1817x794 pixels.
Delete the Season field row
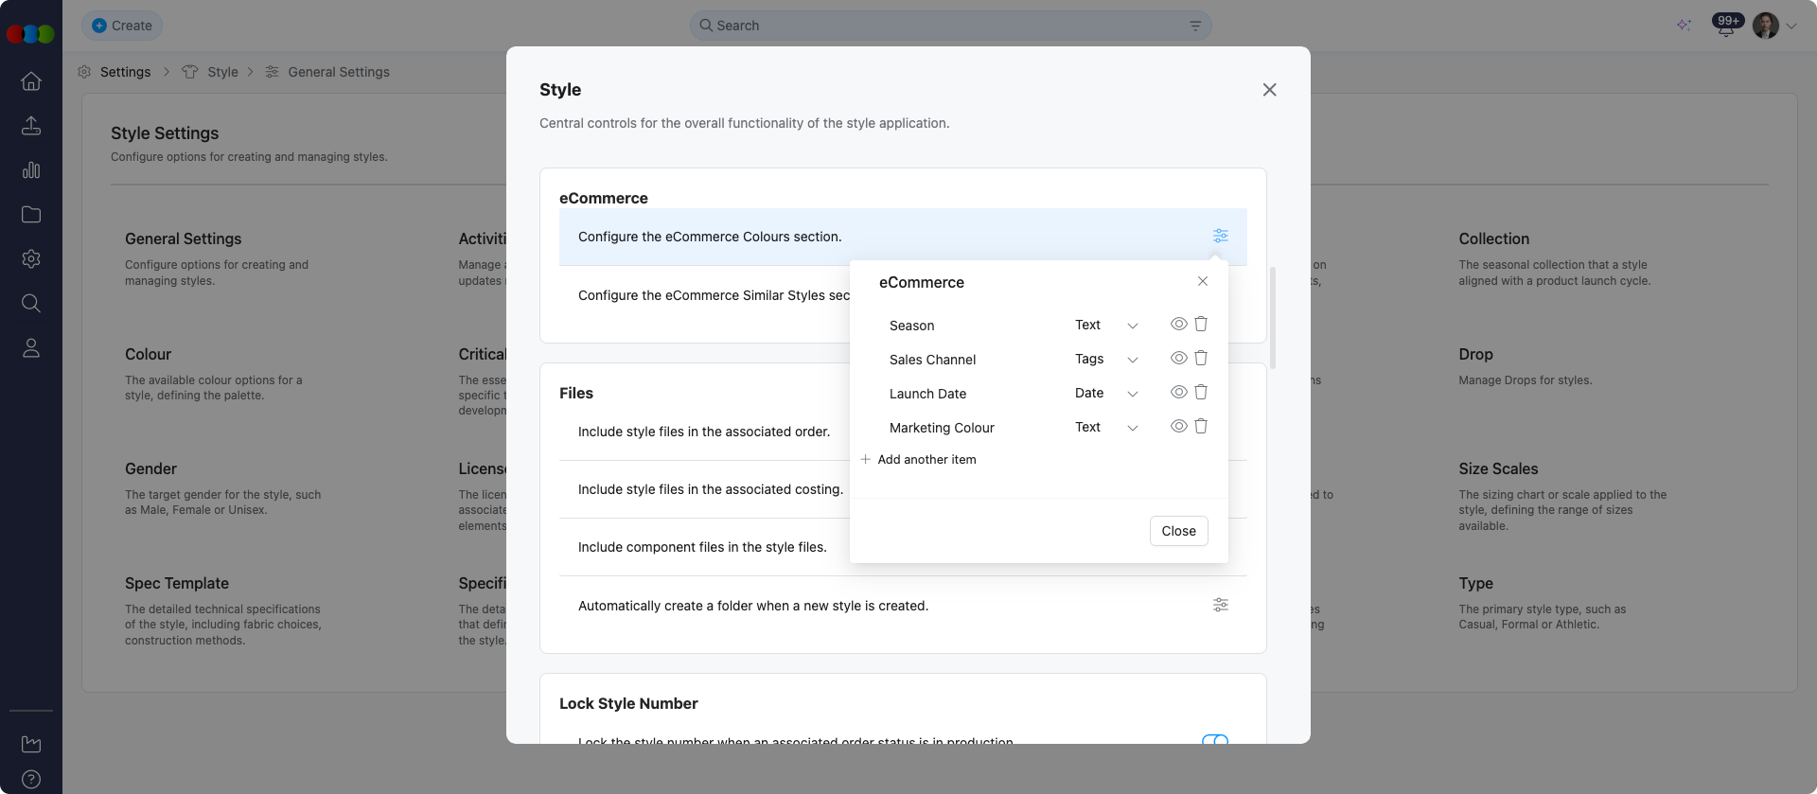(x=1201, y=325)
